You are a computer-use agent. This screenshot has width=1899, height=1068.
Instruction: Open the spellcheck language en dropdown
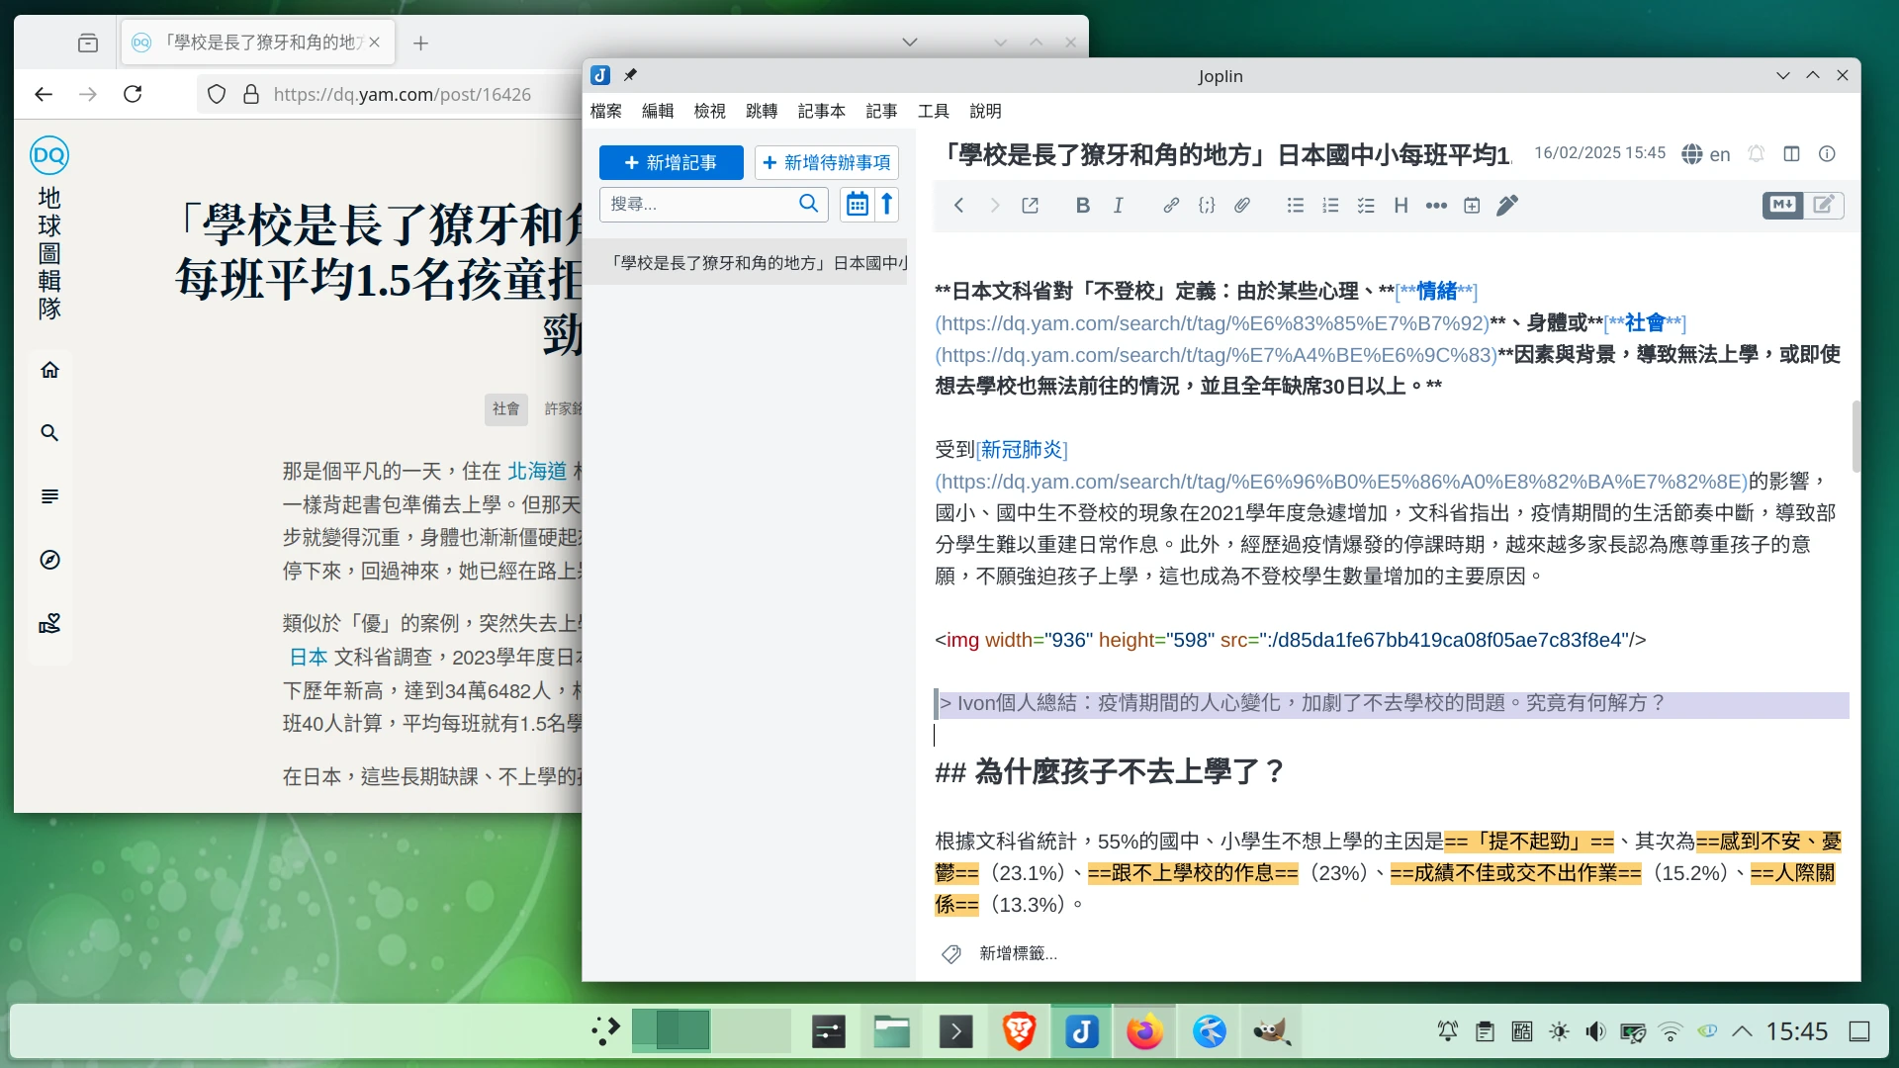coord(1706,154)
